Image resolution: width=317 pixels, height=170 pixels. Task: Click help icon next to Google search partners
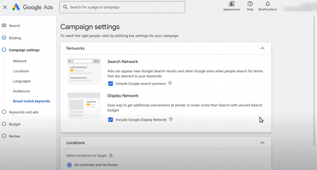pos(170,83)
